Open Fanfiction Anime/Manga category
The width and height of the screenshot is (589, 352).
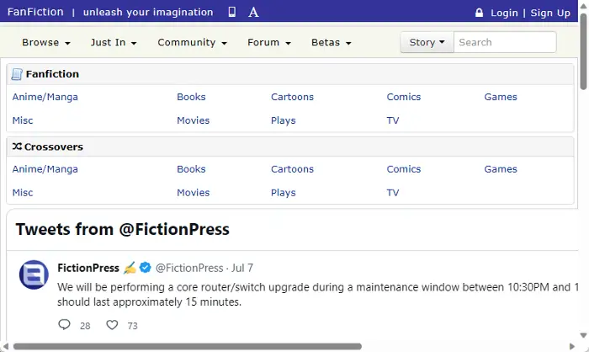pos(45,97)
